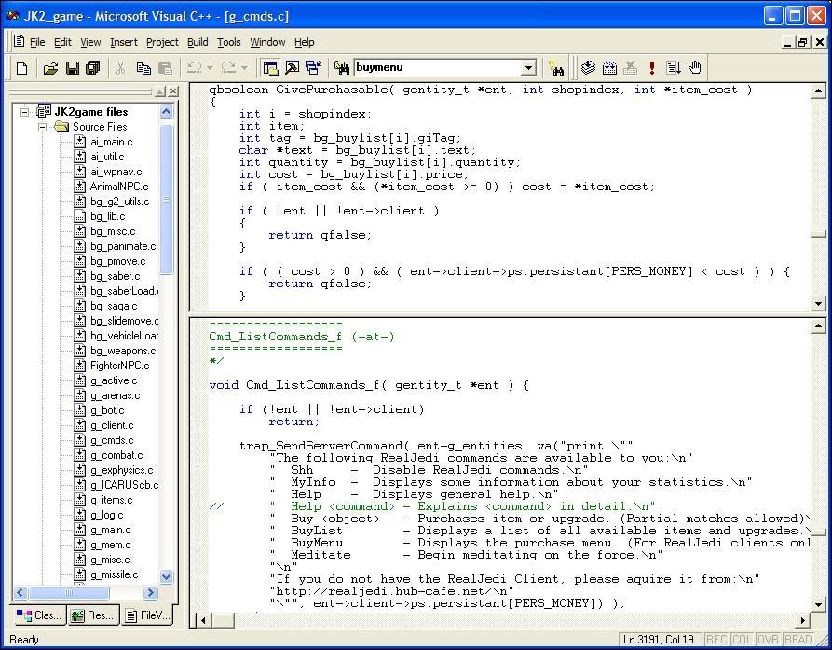The image size is (832, 650).
Task: Close the workspace panel with X button
Action: click(173, 91)
